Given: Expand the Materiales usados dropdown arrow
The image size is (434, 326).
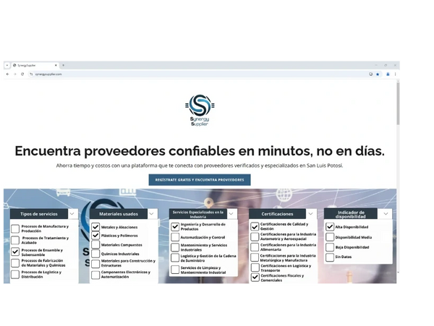Looking at the screenshot, I should 151,214.
